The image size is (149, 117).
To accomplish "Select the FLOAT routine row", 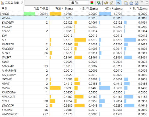I will click(x=74, y=53).
